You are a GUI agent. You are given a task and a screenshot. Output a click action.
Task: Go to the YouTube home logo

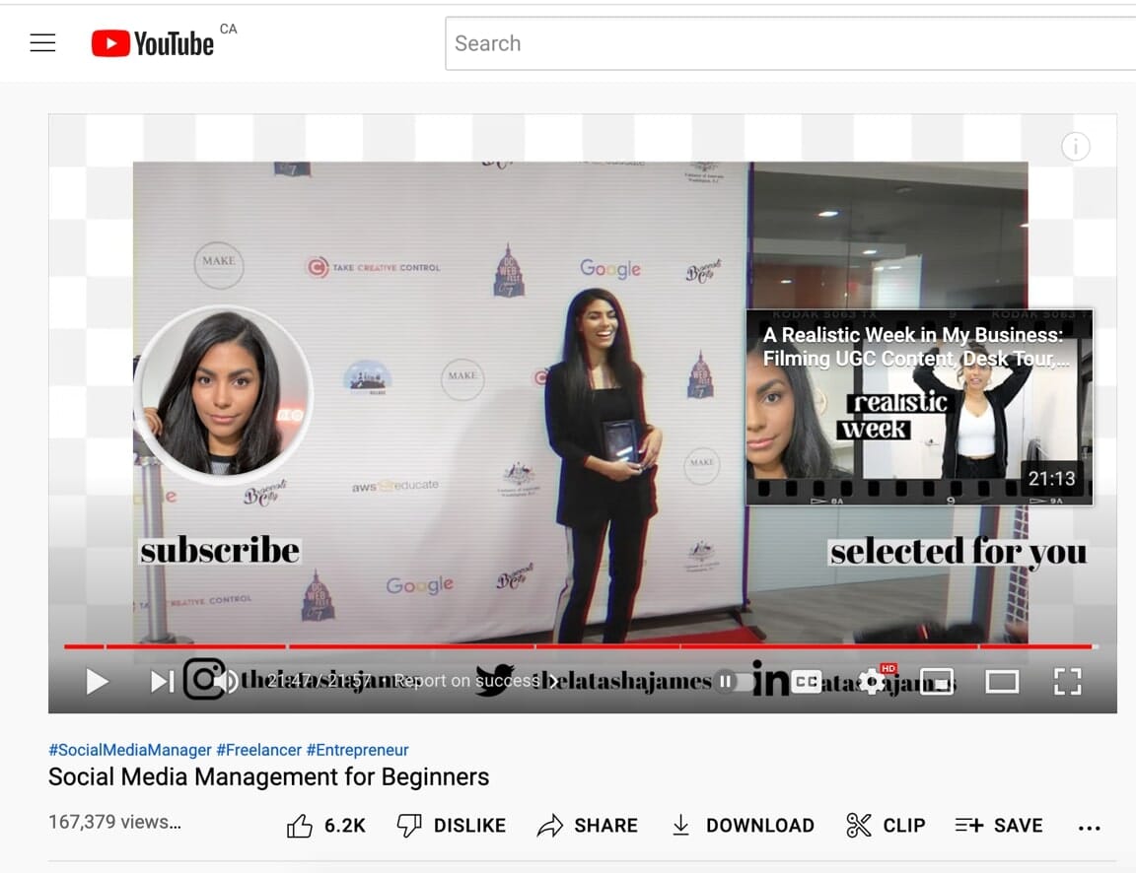click(153, 43)
